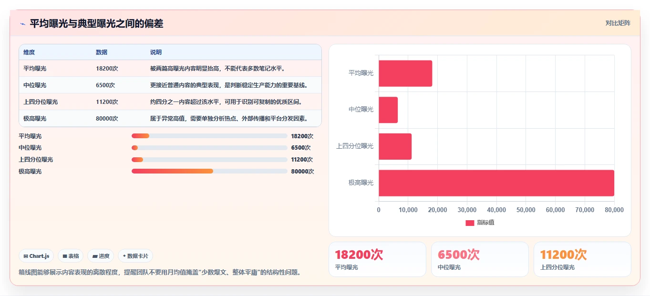Select the 表格 tag chip

click(71, 256)
